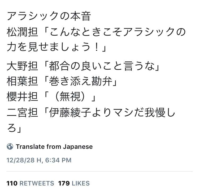Click the final line ろ」
The image size is (199, 194).
(14, 127)
